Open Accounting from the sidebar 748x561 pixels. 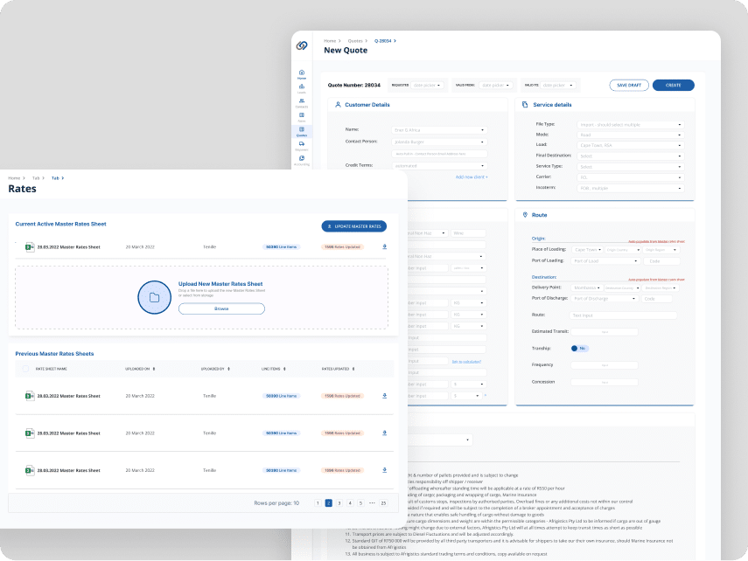[302, 160]
